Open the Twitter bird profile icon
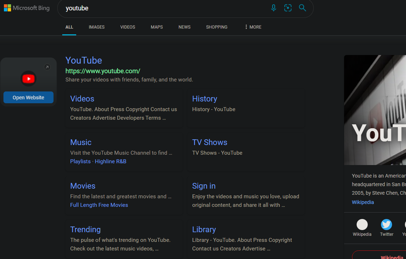This screenshot has width=406, height=259. click(386, 224)
